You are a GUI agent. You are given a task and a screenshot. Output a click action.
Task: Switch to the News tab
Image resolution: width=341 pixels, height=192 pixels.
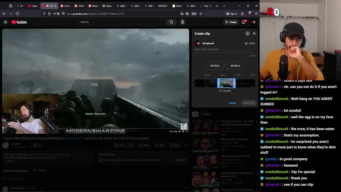point(93,6)
